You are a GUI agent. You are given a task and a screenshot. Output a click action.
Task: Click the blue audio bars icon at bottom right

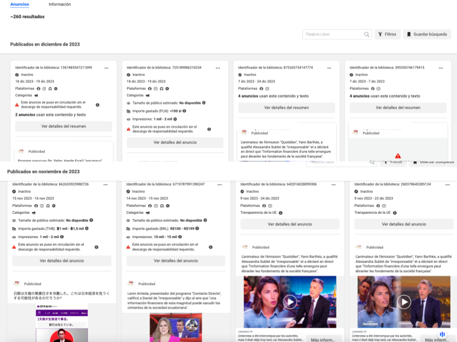pyautogui.click(x=442, y=335)
